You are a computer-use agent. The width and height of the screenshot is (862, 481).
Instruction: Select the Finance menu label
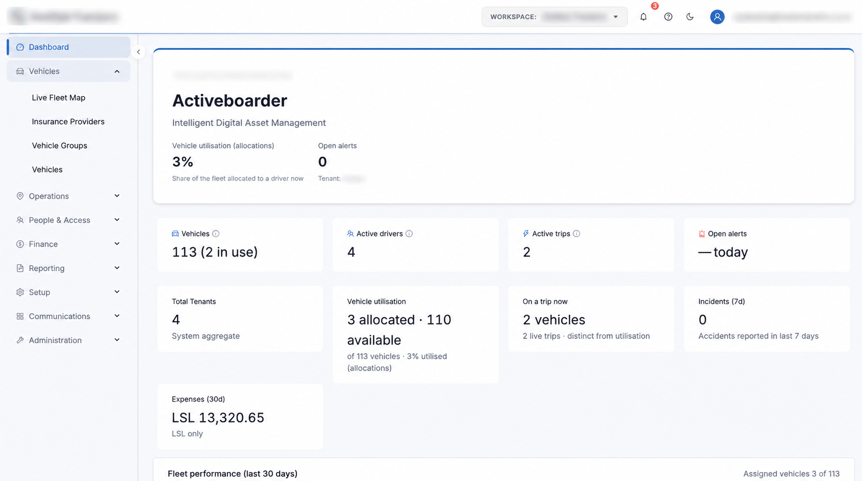pyautogui.click(x=43, y=244)
